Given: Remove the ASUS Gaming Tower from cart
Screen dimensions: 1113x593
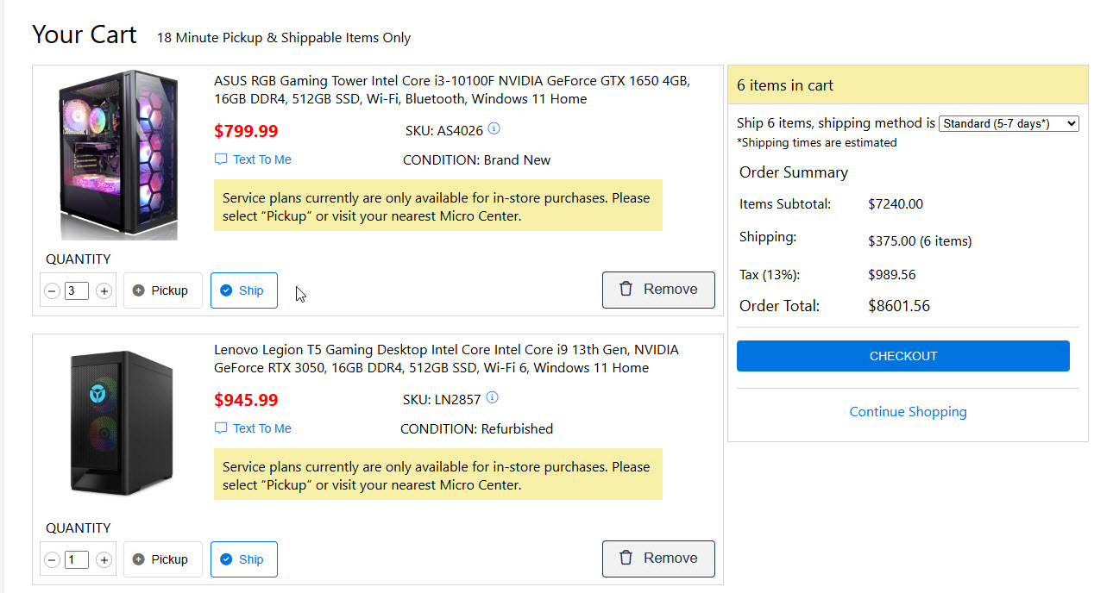Looking at the screenshot, I should (x=658, y=290).
